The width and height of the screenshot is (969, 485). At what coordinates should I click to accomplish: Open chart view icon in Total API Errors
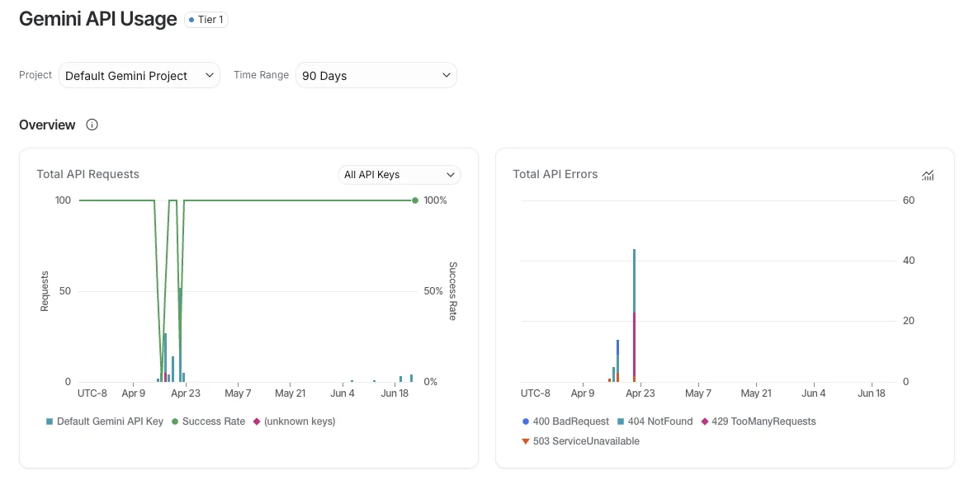click(x=928, y=176)
